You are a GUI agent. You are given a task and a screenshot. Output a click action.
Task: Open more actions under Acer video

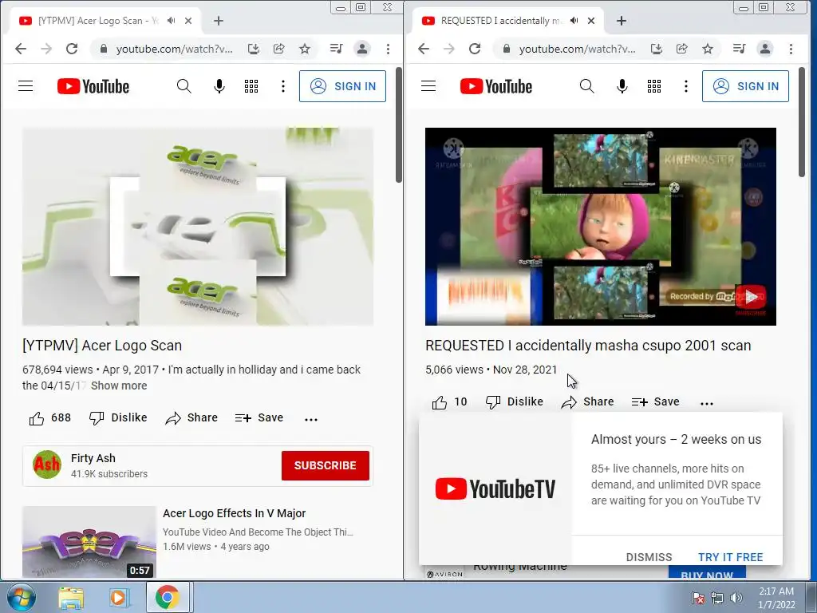311,419
